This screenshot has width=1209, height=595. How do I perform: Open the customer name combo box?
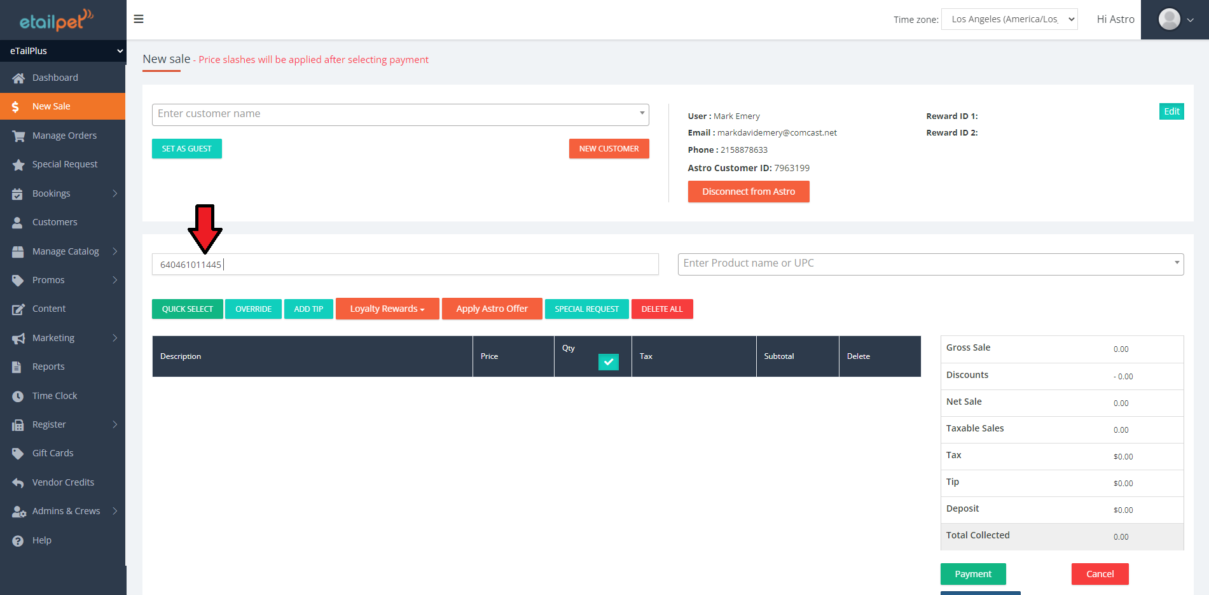point(400,115)
